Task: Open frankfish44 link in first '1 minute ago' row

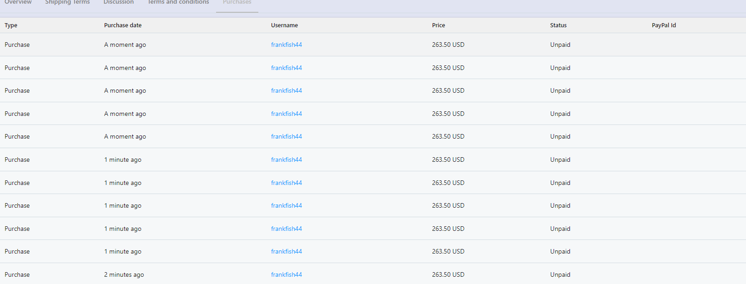Action: [287, 159]
